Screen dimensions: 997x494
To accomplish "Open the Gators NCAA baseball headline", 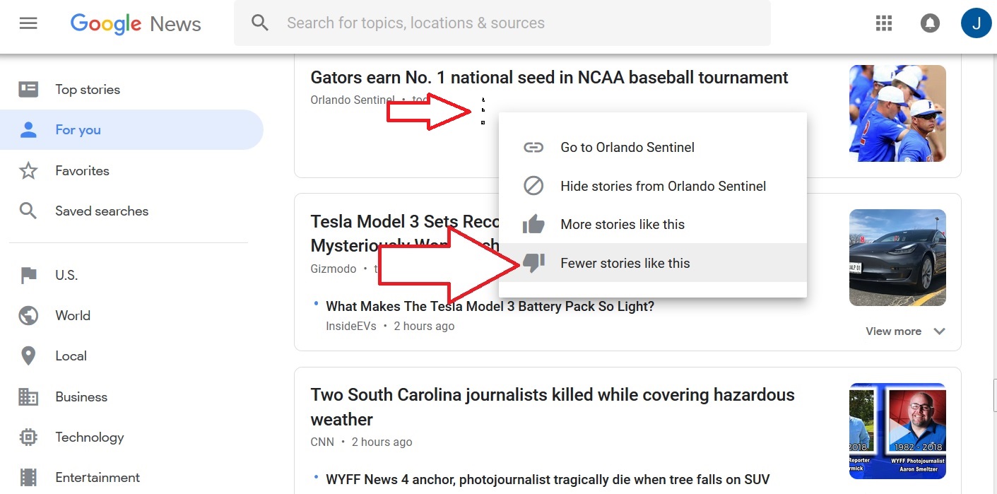I will pyautogui.click(x=549, y=77).
